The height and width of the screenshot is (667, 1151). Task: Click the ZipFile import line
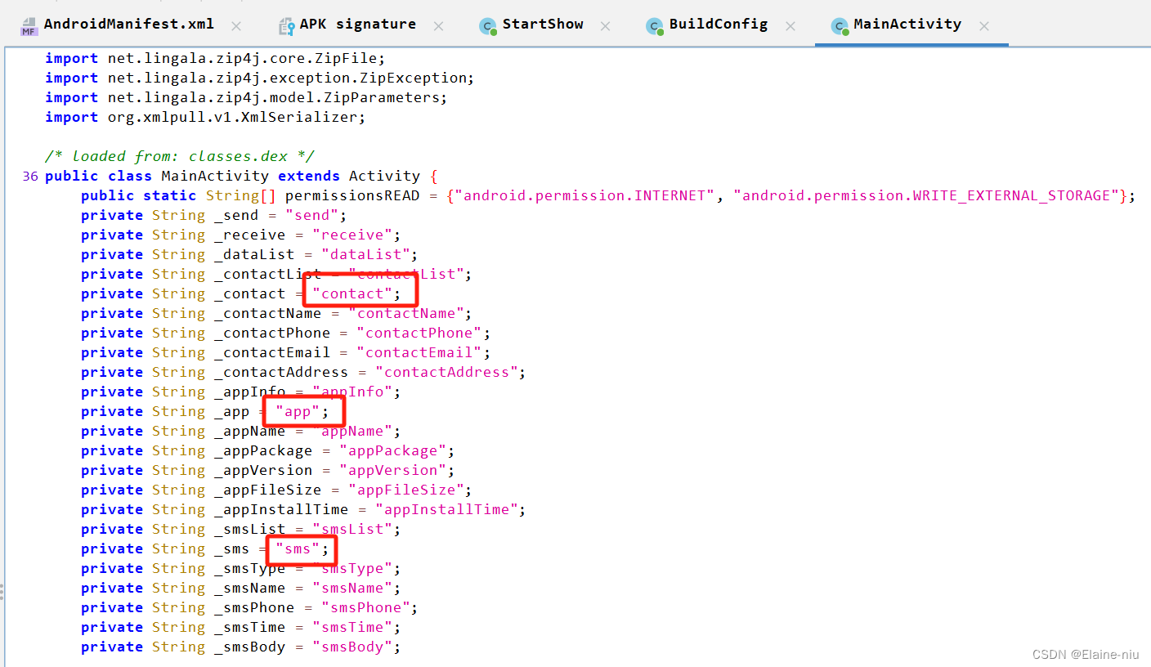[215, 58]
